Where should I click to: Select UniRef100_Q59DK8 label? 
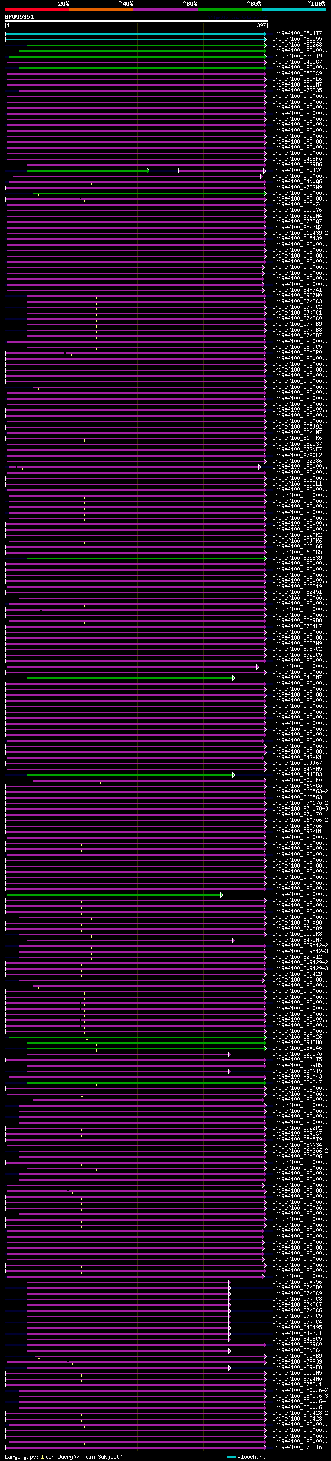click(x=297, y=934)
